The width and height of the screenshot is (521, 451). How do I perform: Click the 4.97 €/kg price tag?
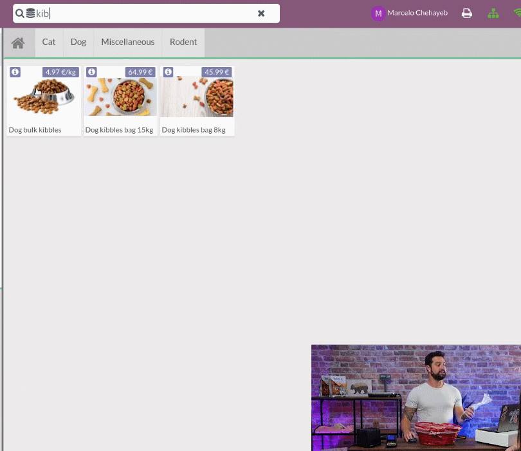click(60, 72)
